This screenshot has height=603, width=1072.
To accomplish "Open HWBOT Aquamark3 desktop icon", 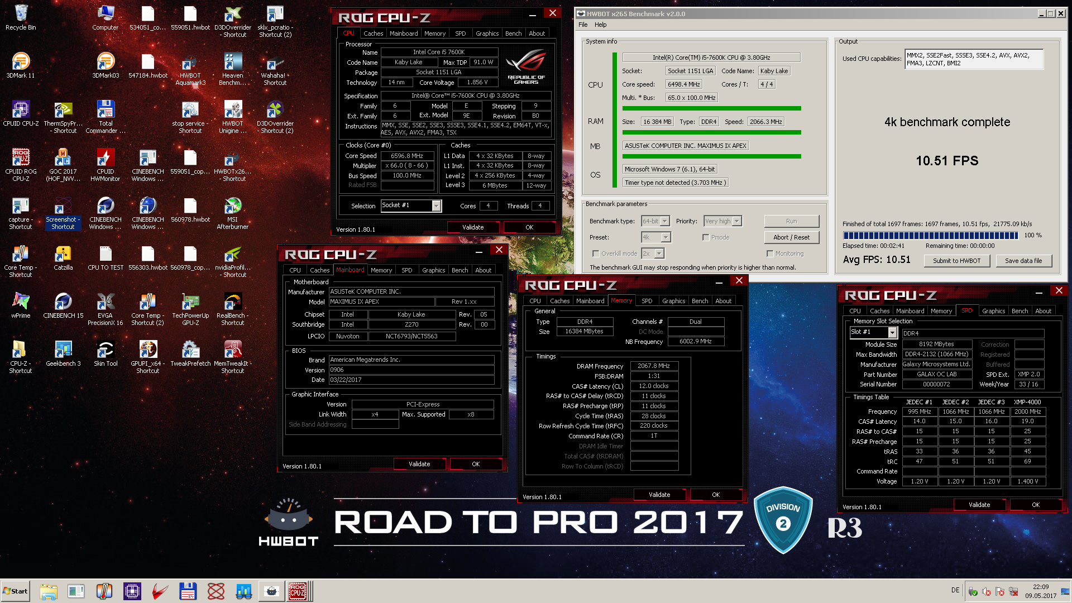I will point(190,69).
